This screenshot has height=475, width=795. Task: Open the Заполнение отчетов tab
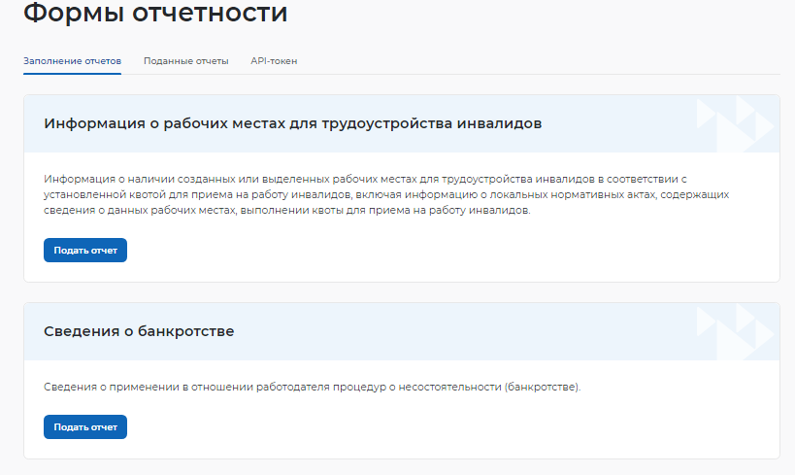coord(72,61)
